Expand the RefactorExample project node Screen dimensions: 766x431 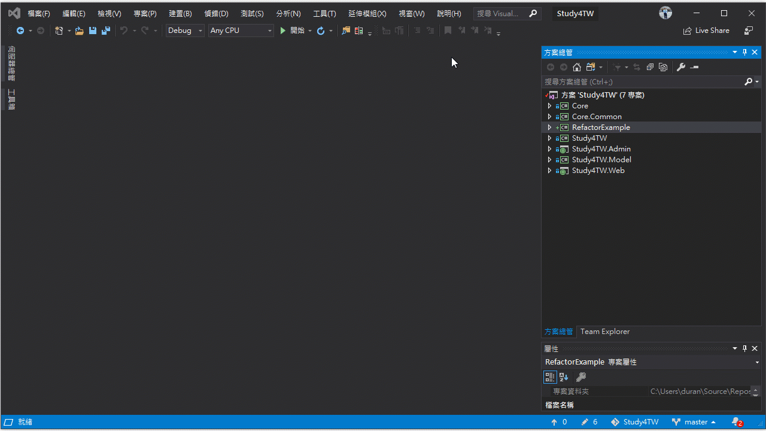(x=549, y=127)
